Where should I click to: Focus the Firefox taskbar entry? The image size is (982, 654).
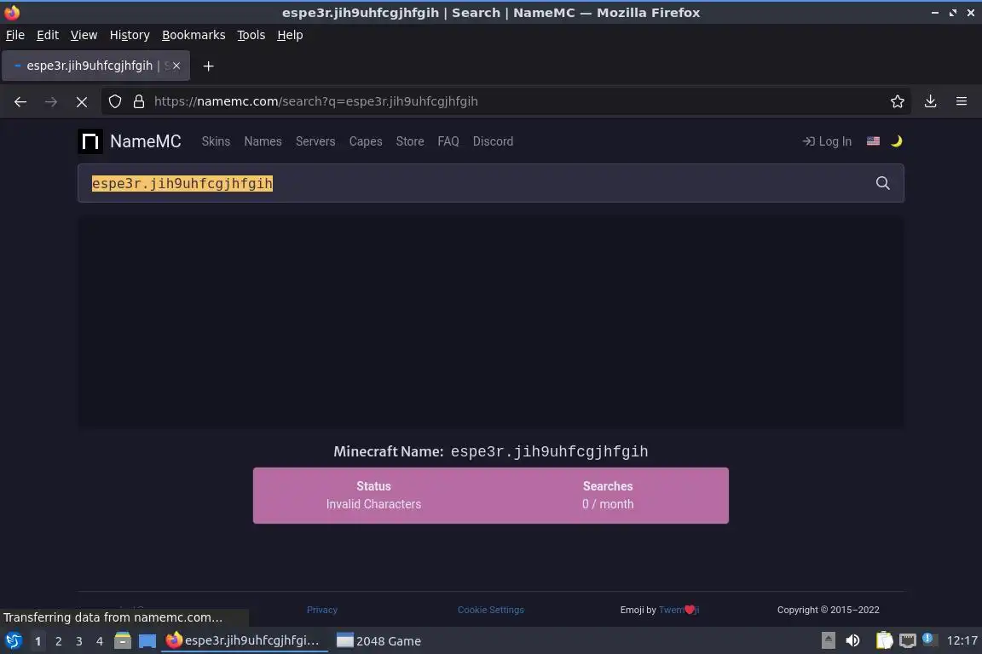pyautogui.click(x=245, y=641)
